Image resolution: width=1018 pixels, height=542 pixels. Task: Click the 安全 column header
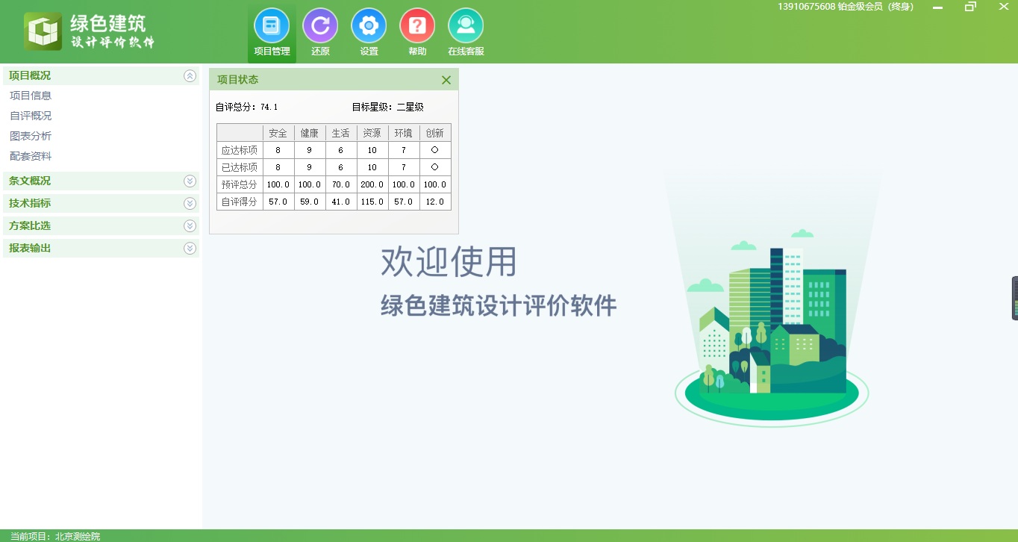click(x=278, y=133)
